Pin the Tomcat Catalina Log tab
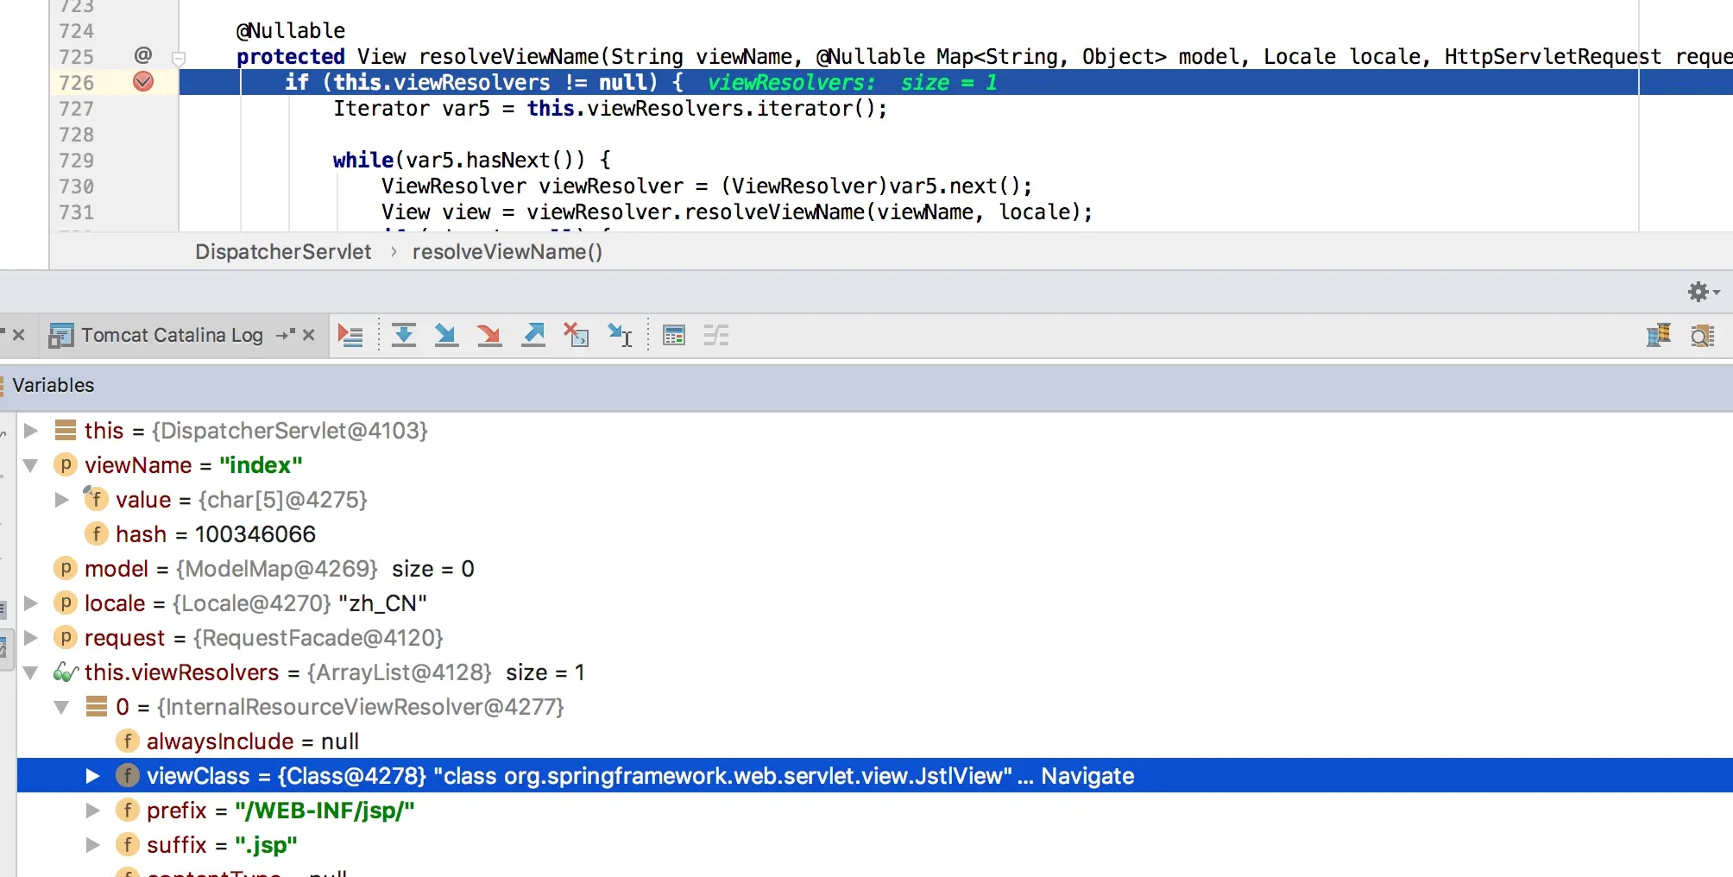 [x=286, y=335]
